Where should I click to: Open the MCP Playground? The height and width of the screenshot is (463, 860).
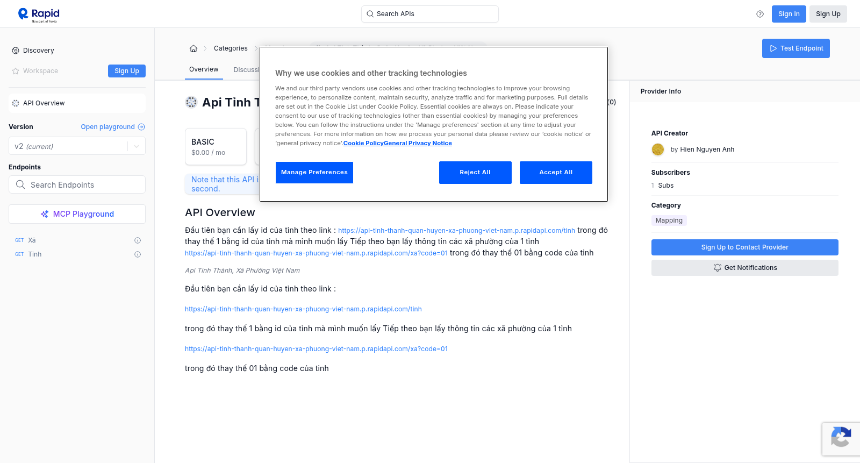pyautogui.click(x=77, y=214)
